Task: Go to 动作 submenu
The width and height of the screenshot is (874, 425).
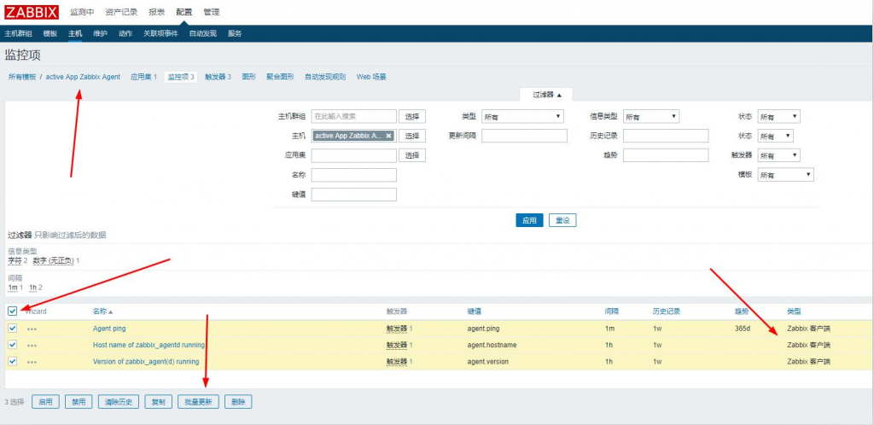Action: click(x=125, y=33)
